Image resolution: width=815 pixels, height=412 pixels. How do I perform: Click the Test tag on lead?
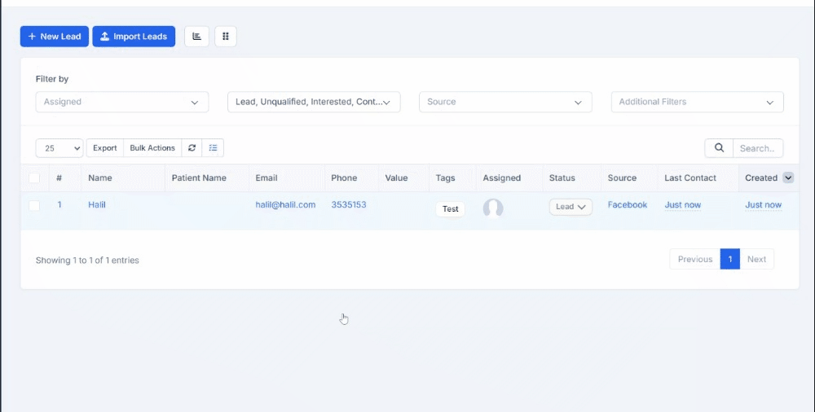click(x=450, y=209)
